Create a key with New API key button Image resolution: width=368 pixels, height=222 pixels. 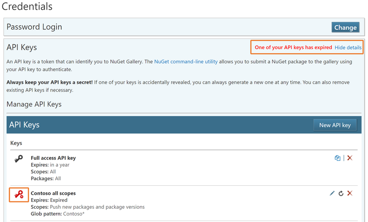click(x=334, y=125)
